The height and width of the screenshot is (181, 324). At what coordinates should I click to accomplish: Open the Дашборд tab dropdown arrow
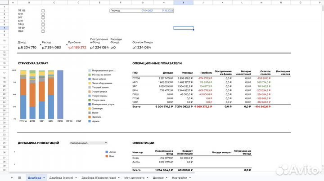click(44, 178)
